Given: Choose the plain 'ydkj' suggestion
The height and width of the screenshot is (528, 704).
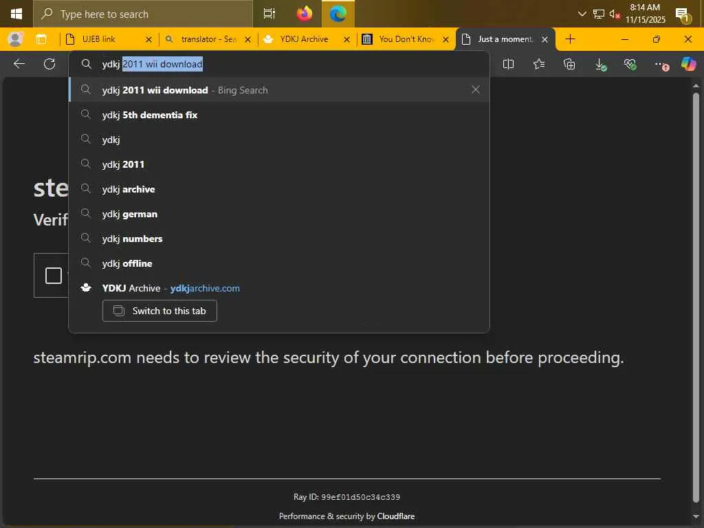Looking at the screenshot, I should (x=279, y=140).
